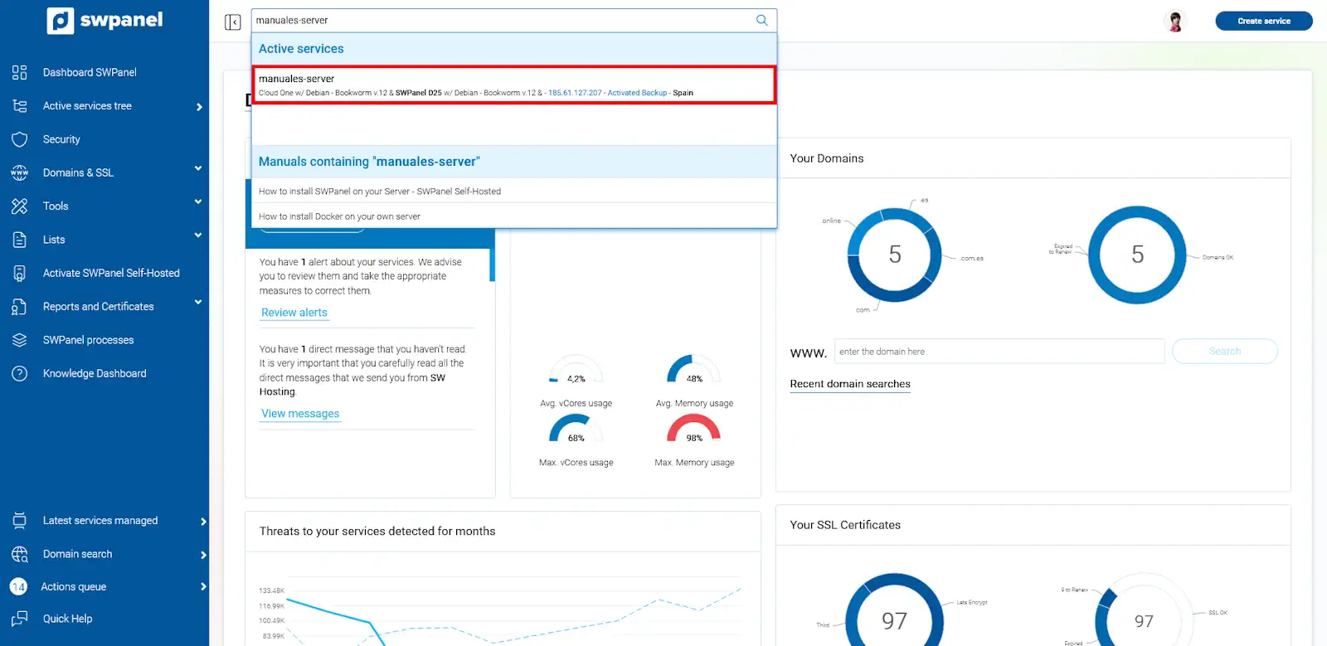
Task: Expand Latest services managed arrow
Action: pyautogui.click(x=203, y=522)
